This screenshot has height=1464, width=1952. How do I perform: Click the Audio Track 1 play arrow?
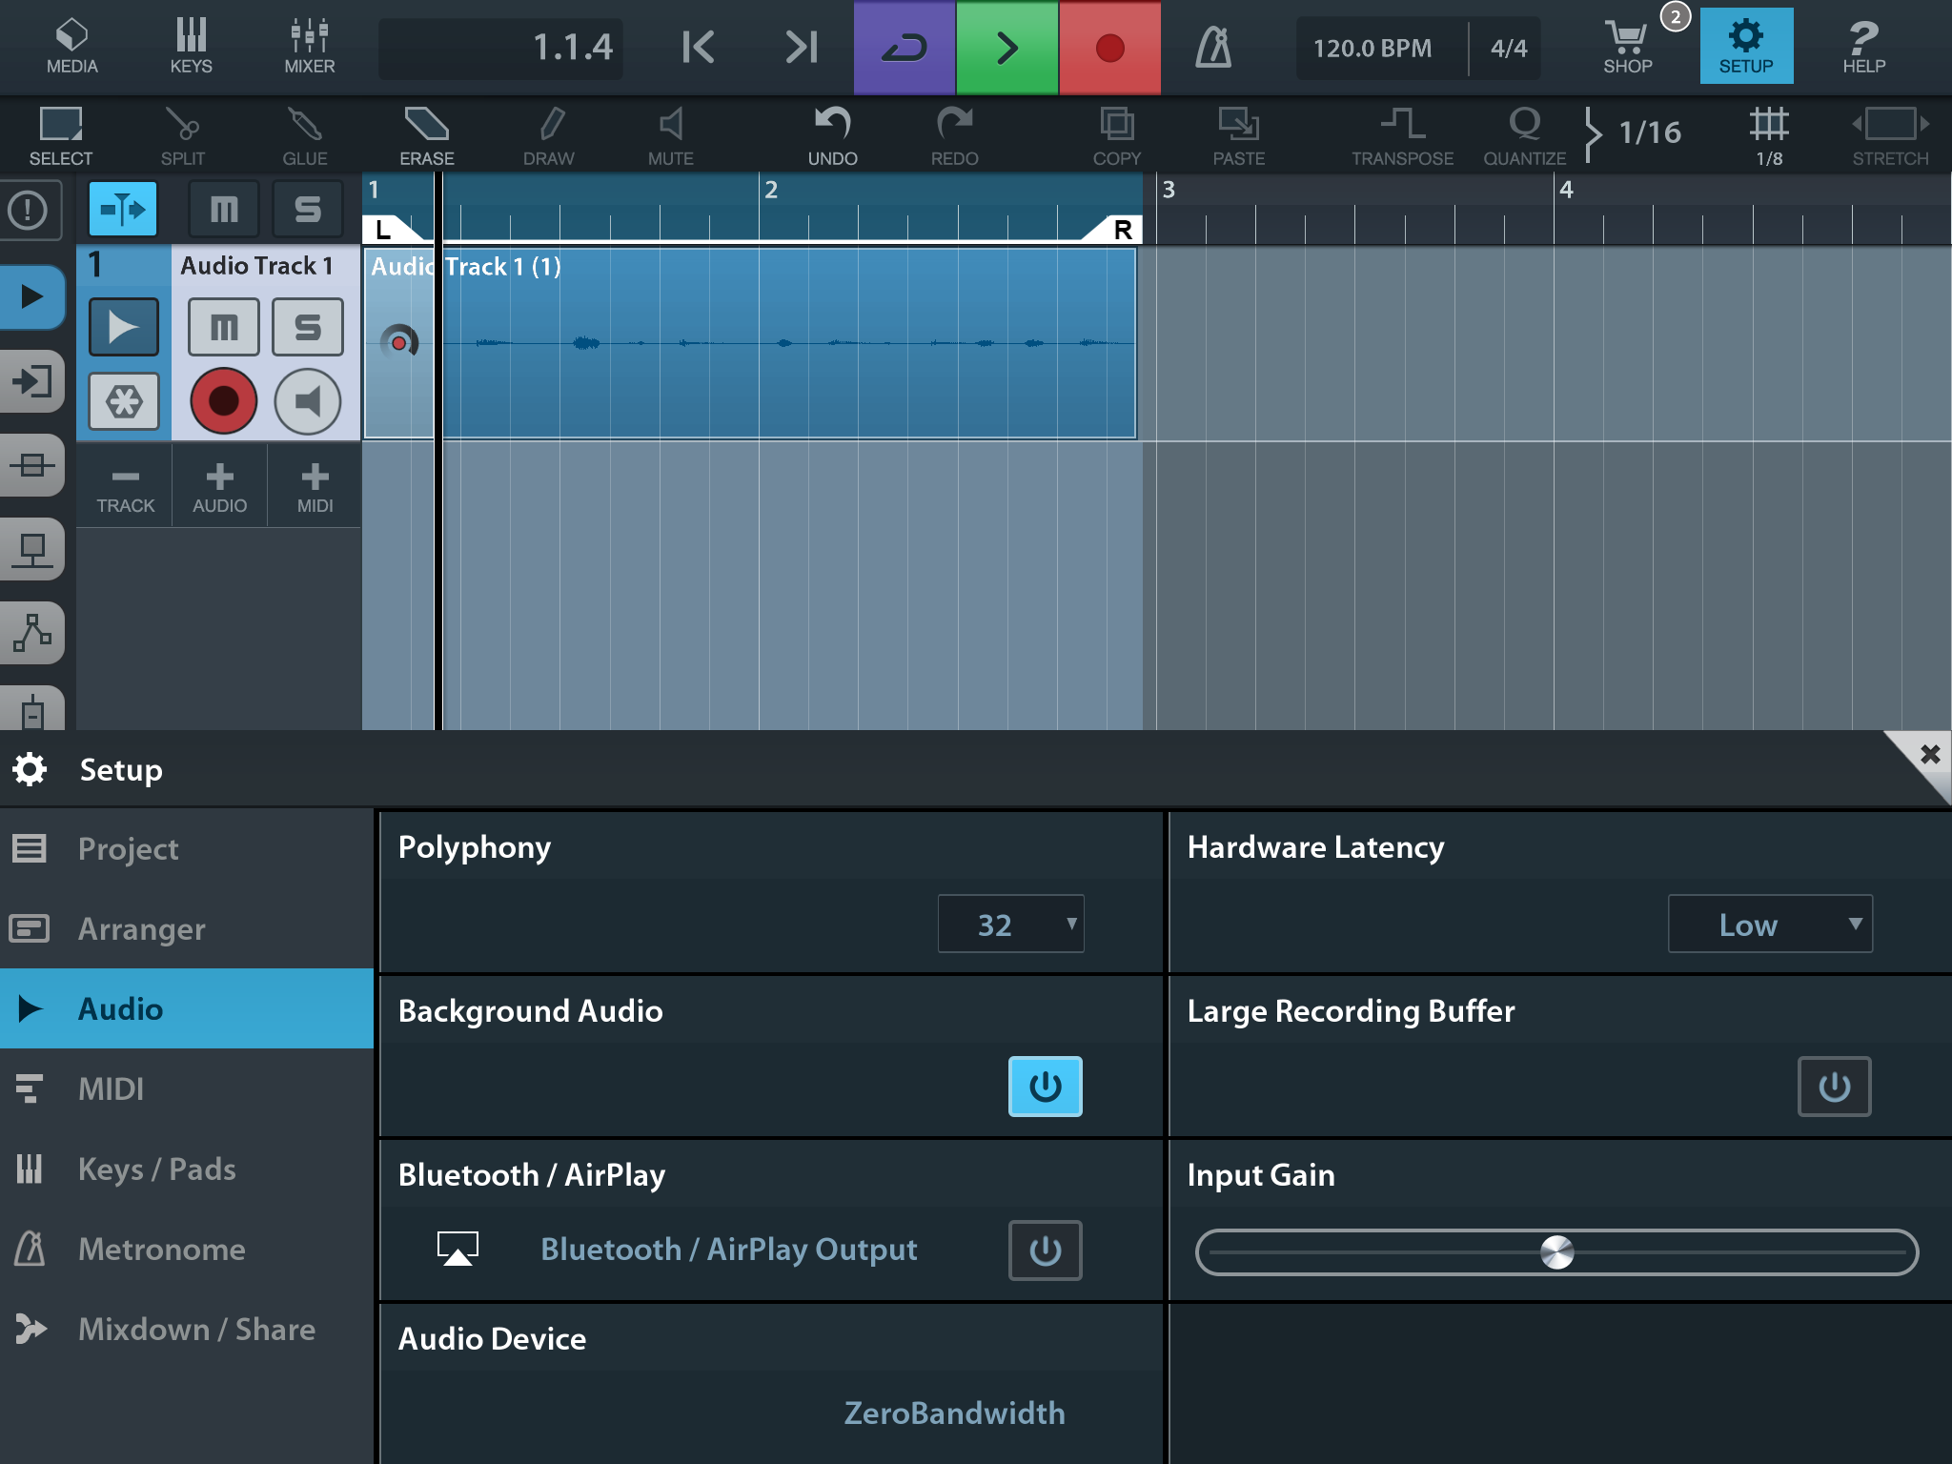click(x=124, y=327)
